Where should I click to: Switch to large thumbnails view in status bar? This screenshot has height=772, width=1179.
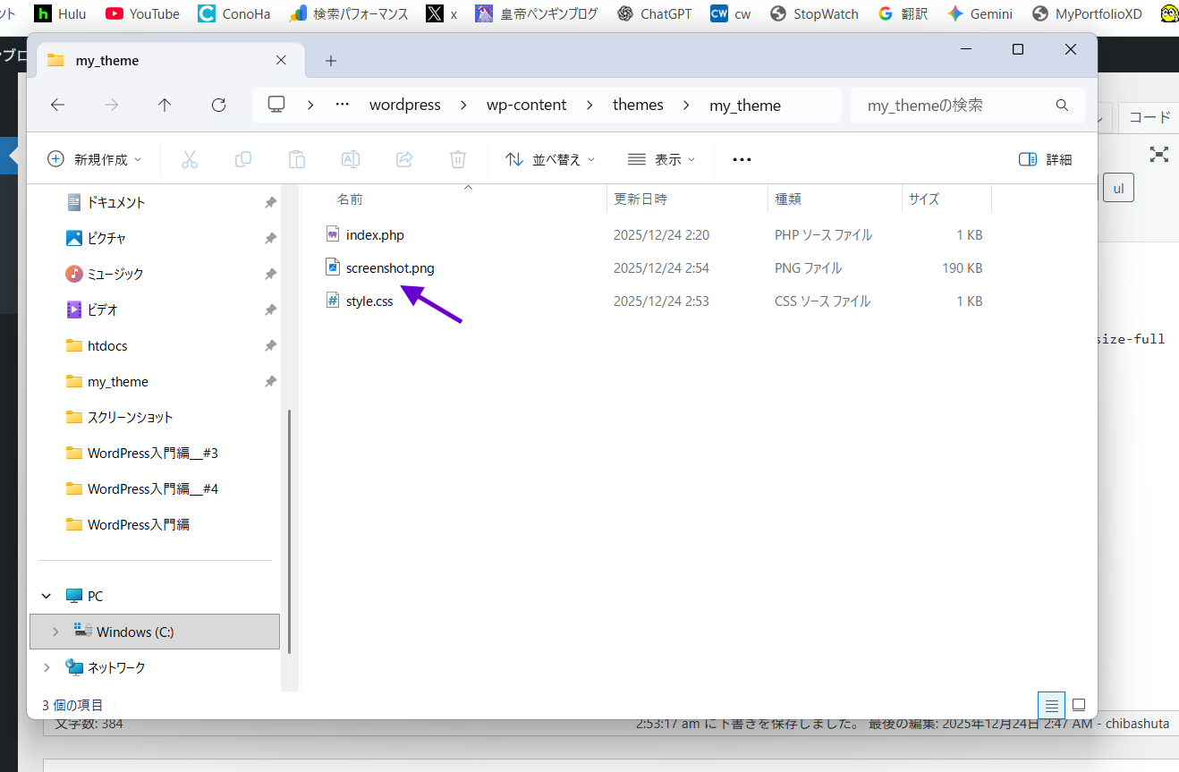[x=1079, y=705]
